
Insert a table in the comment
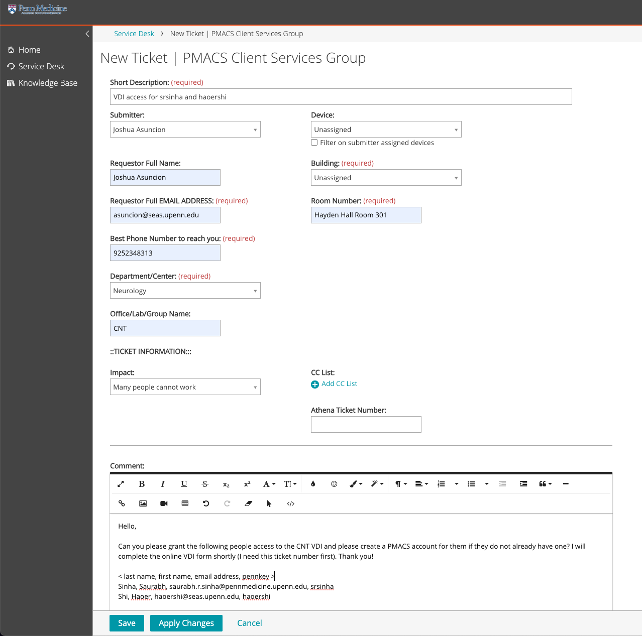point(185,503)
